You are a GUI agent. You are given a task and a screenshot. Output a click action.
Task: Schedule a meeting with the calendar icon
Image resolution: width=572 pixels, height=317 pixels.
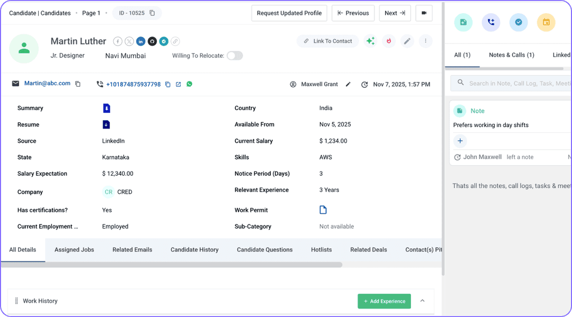(x=546, y=22)
